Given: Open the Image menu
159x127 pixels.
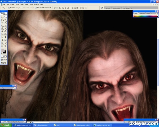Looking at the screenshot, I should [12, 4].
